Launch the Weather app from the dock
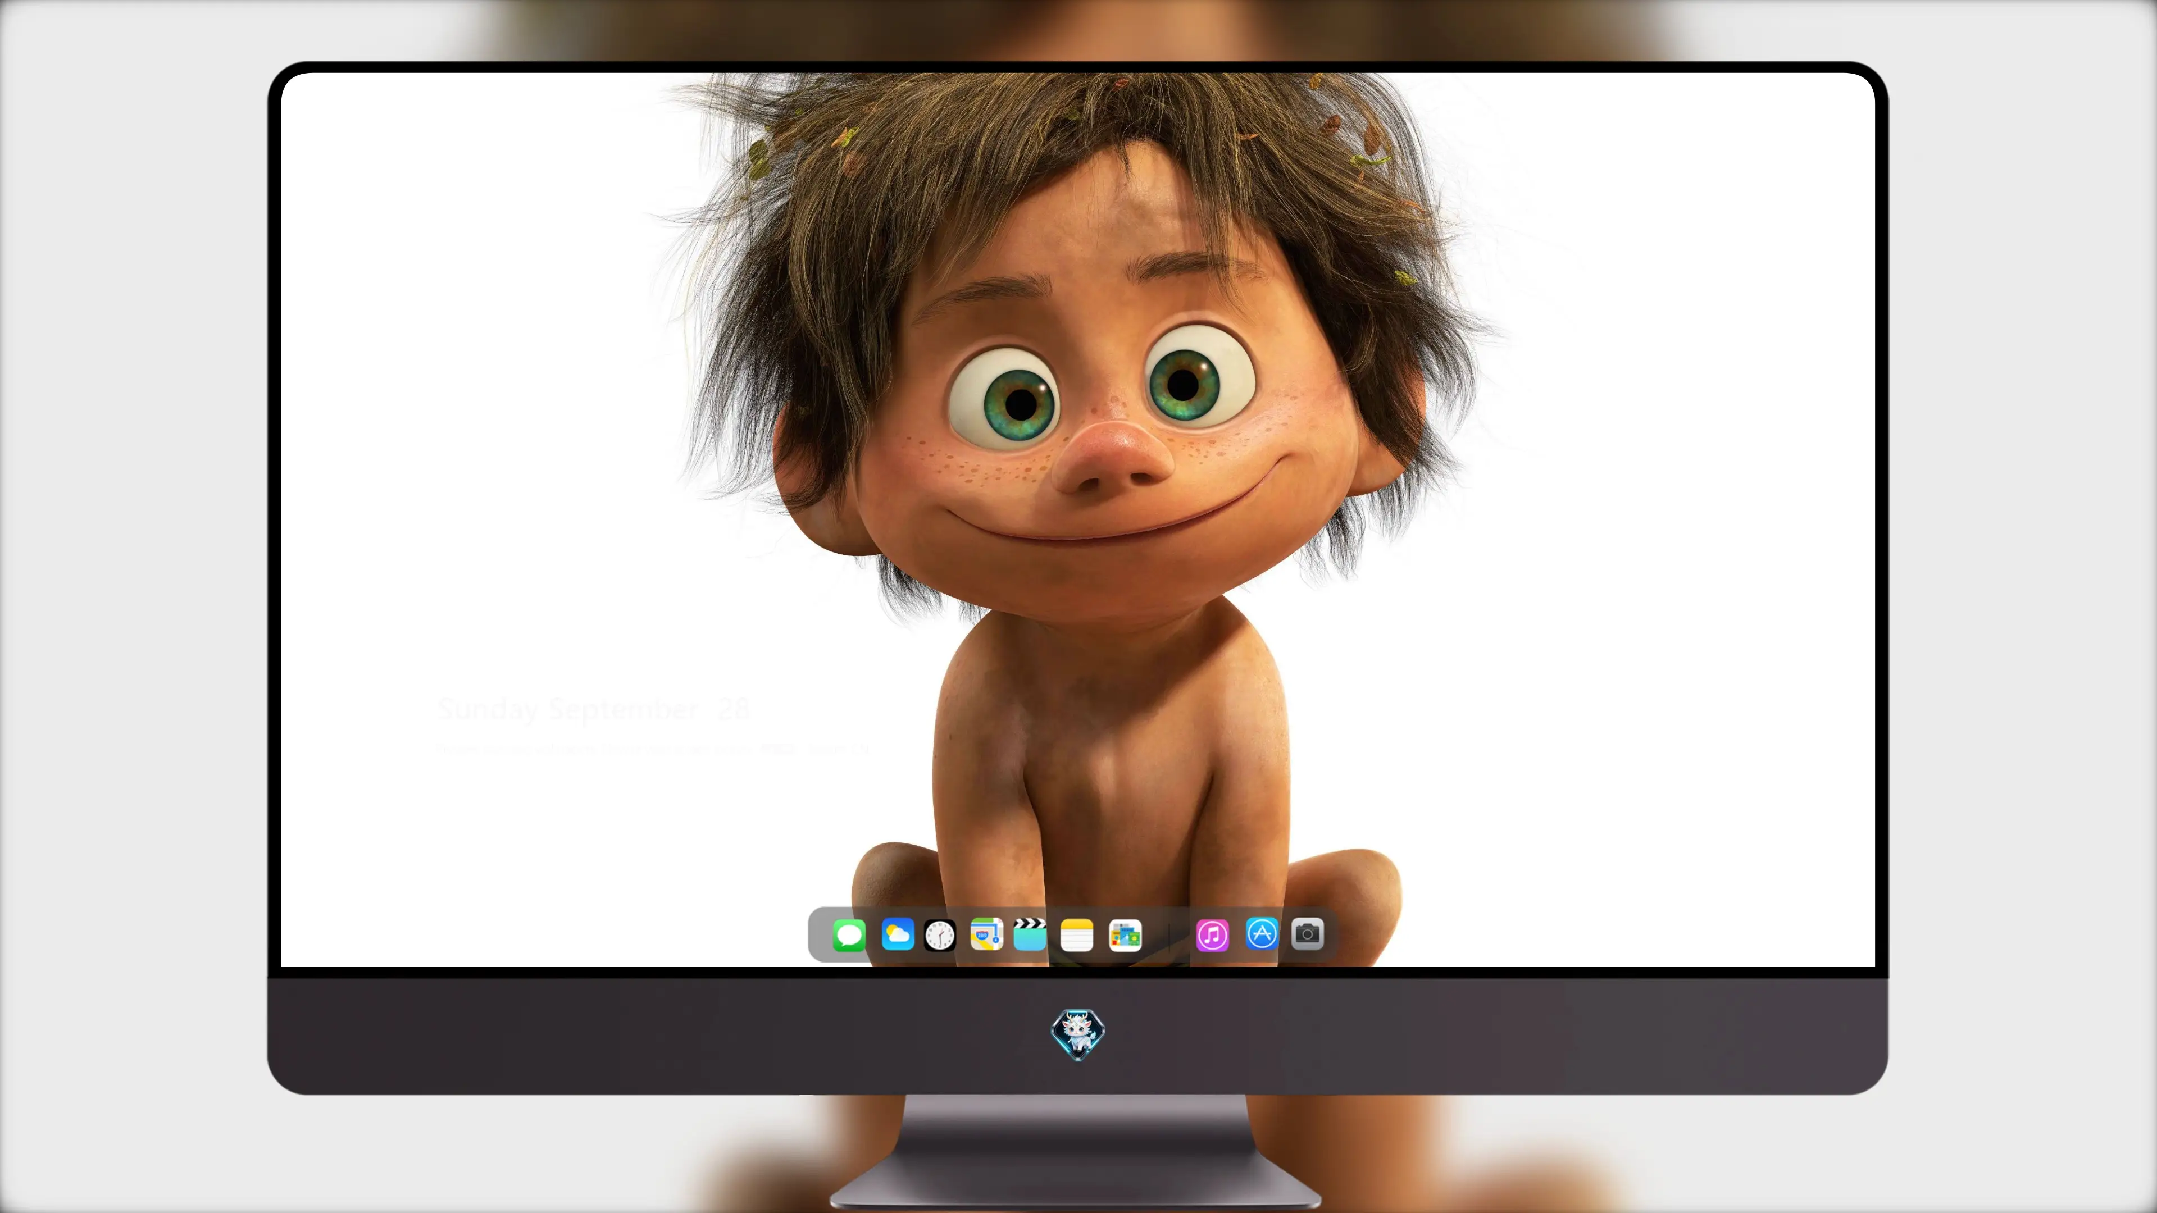The height and width of the screenshot is (1213, 2157). tap(898, 934)
